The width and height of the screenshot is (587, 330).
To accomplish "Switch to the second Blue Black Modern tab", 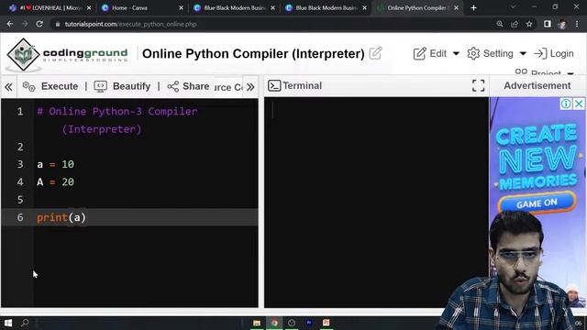I will coord(326,8).
